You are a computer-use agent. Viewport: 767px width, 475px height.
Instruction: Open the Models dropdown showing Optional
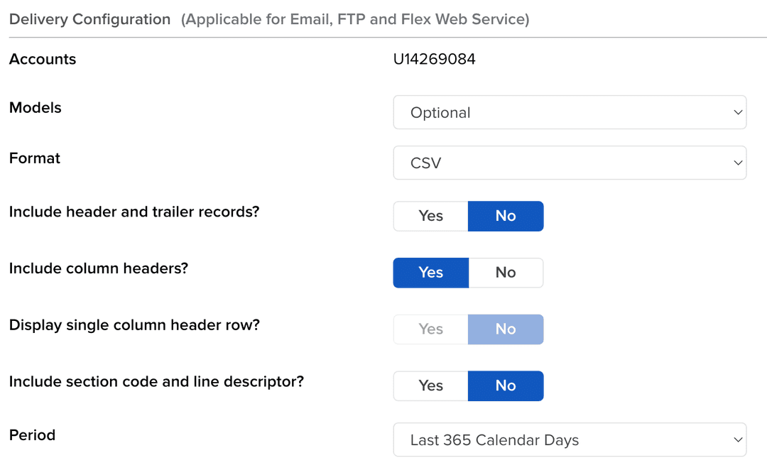(x=568, y=112)
